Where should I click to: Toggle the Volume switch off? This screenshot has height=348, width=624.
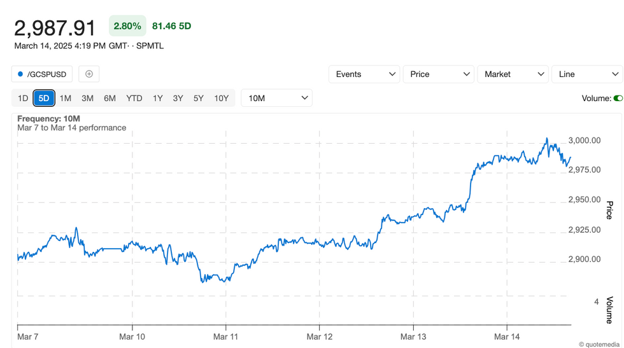pos(618,99)
